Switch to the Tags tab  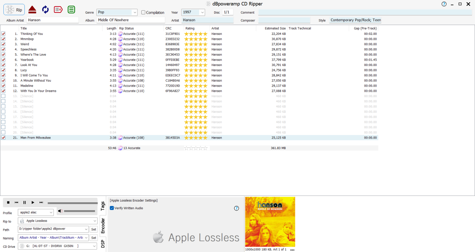tap(103, 206)
